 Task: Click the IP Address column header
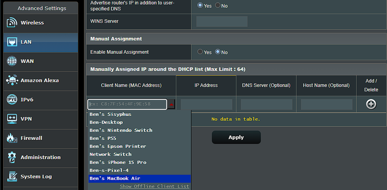click(x=206, y=85)
